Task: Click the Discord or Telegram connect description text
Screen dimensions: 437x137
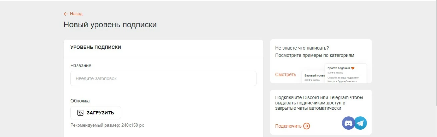Action: 319,103
